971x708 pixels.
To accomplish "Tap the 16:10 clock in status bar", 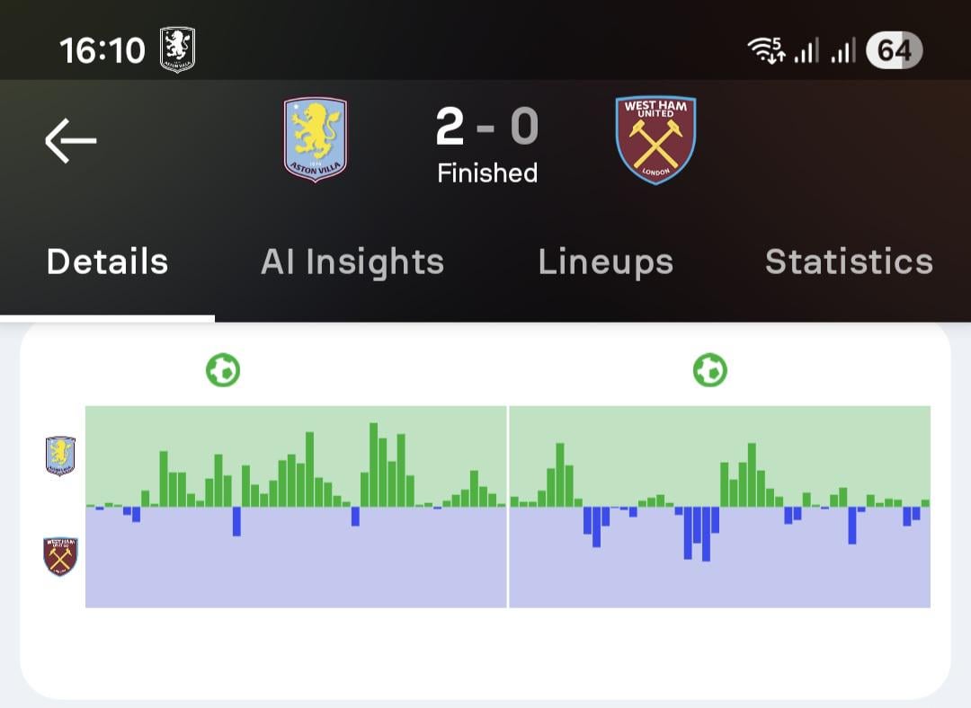I will tap(102, 50).
